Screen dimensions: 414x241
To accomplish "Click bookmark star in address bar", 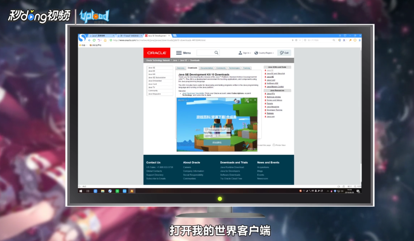I will (x=296, y=40).
